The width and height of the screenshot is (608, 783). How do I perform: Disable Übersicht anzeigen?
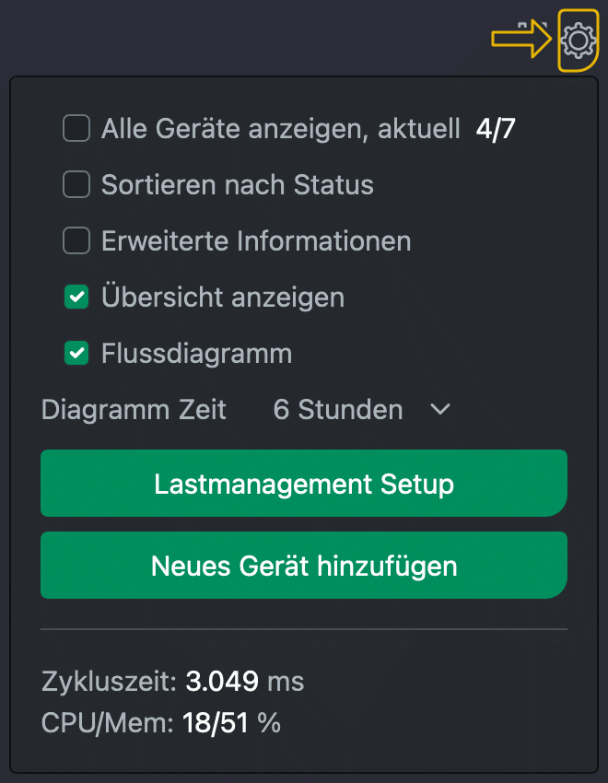(x=76, y=297)
